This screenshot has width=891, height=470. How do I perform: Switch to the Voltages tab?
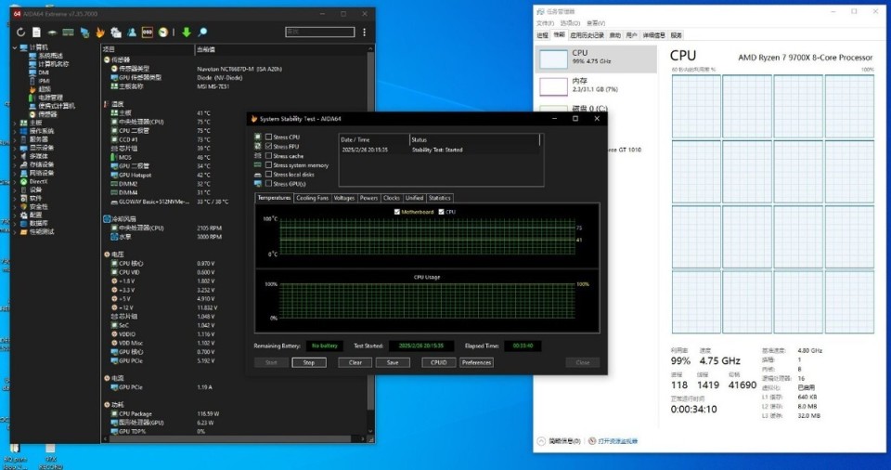tap(343, 198)
